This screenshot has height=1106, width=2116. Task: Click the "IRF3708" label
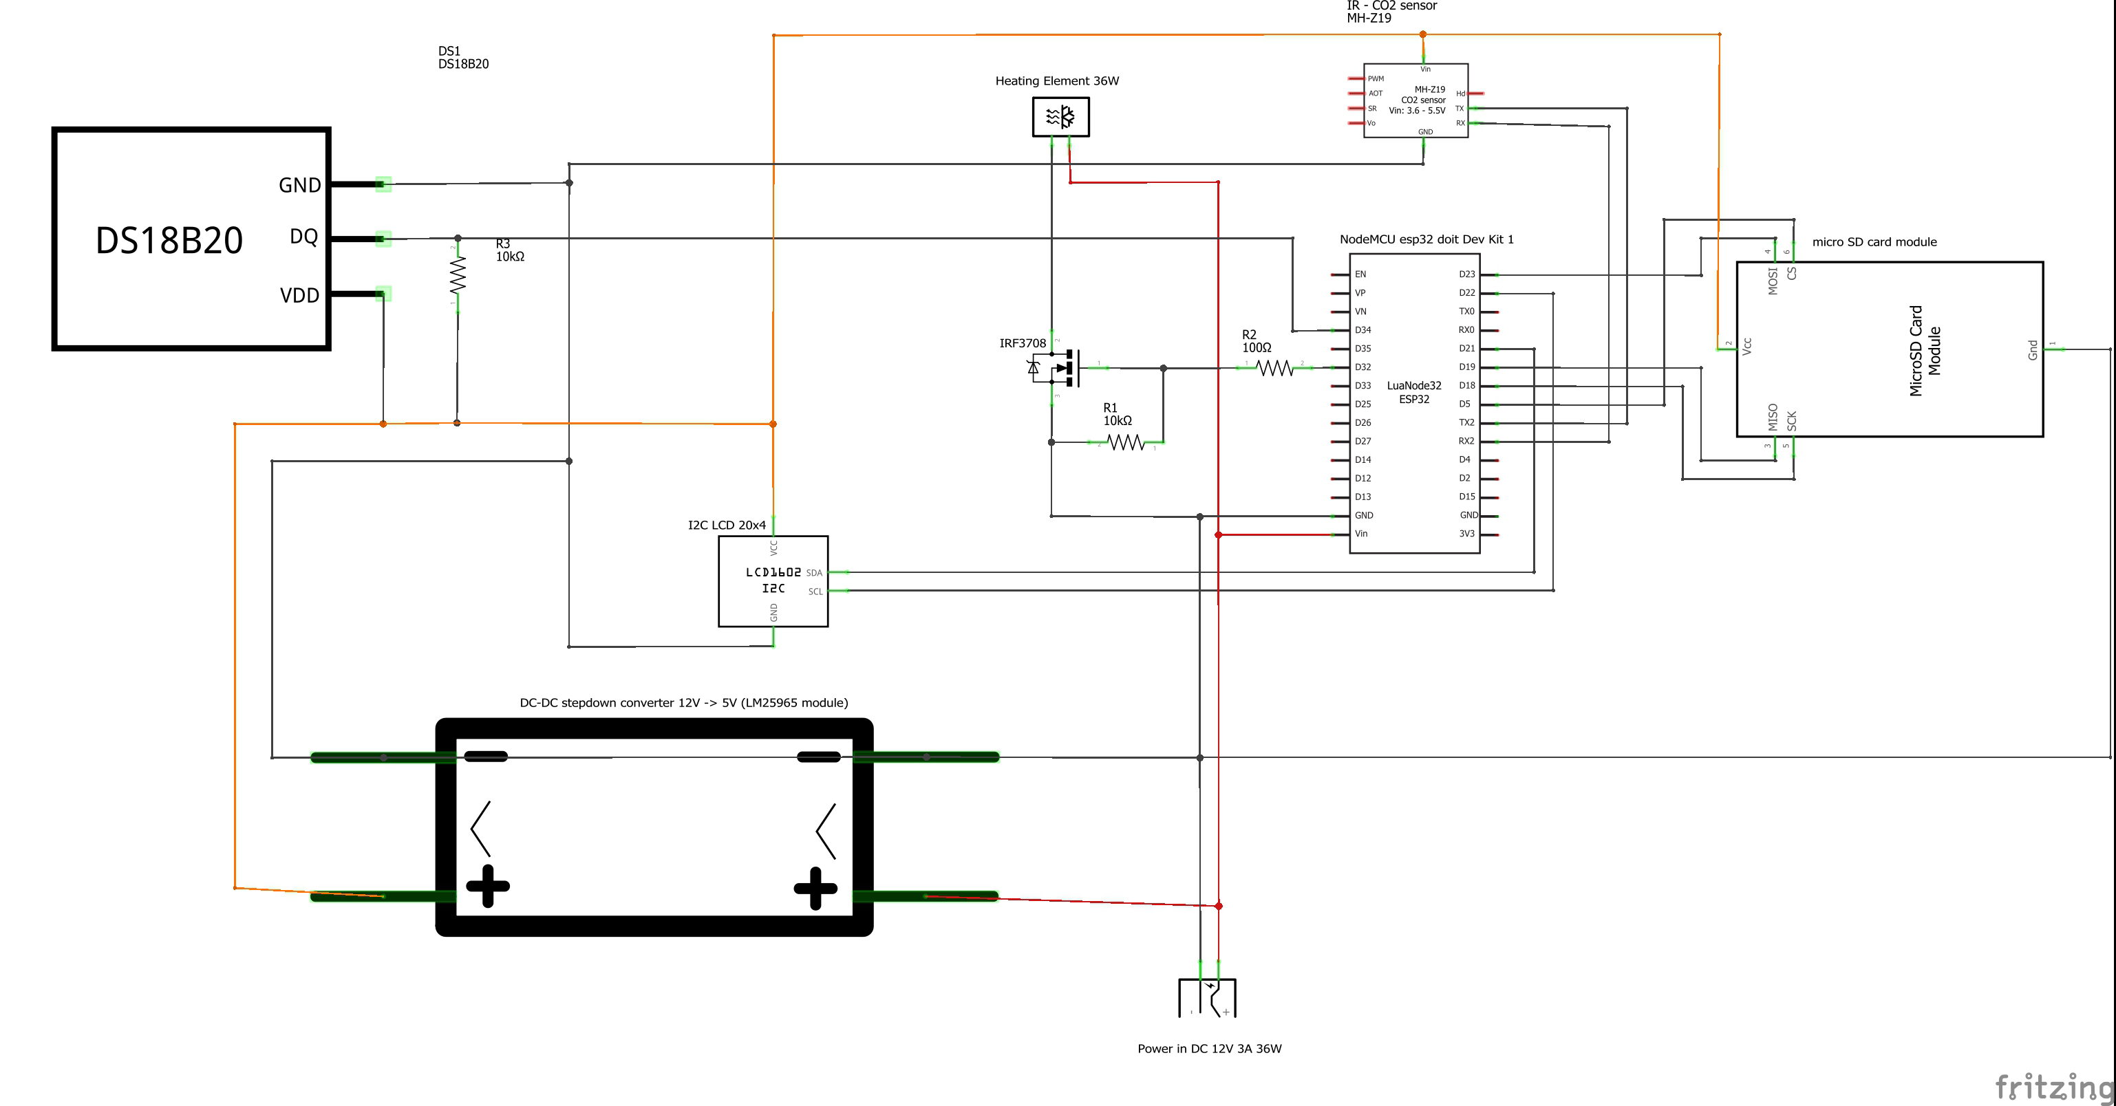click(1023, 343)
